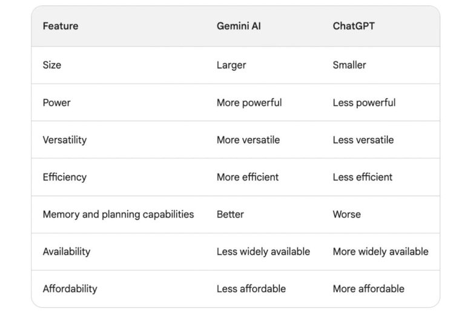Click the Worse cell under ChatGPT
The image size is (465, 320).
tap(347, 215)
